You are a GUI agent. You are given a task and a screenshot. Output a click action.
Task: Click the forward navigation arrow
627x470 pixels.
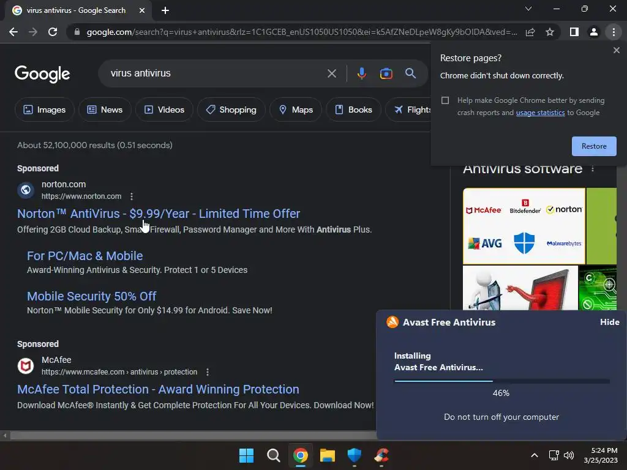pos(33,32)
